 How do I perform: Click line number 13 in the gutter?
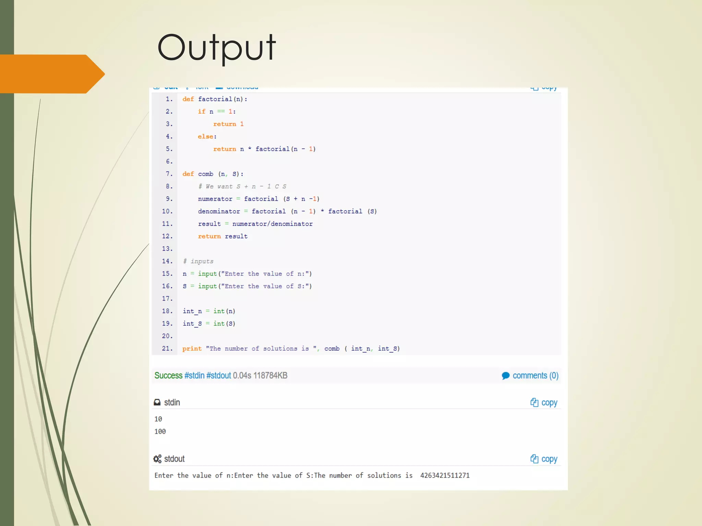pyautogui.click(x=167, y=249)
